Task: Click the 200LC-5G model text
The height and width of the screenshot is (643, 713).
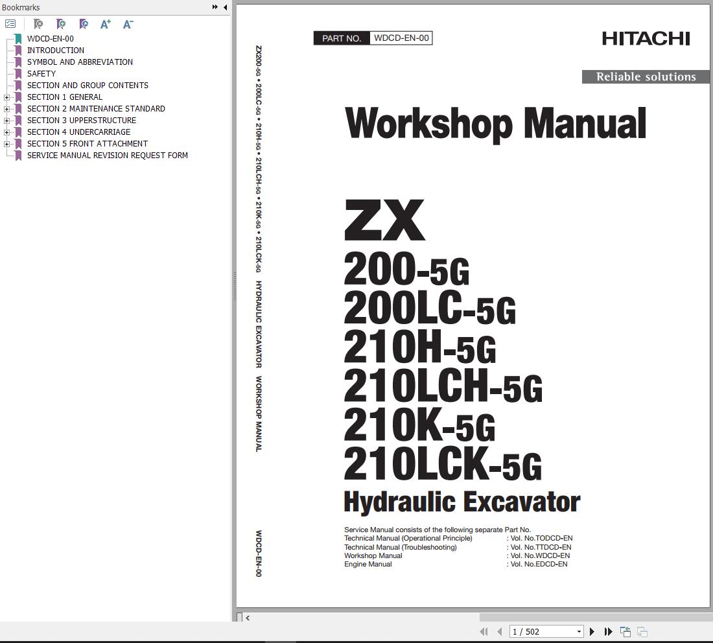Action: (430, 309)
